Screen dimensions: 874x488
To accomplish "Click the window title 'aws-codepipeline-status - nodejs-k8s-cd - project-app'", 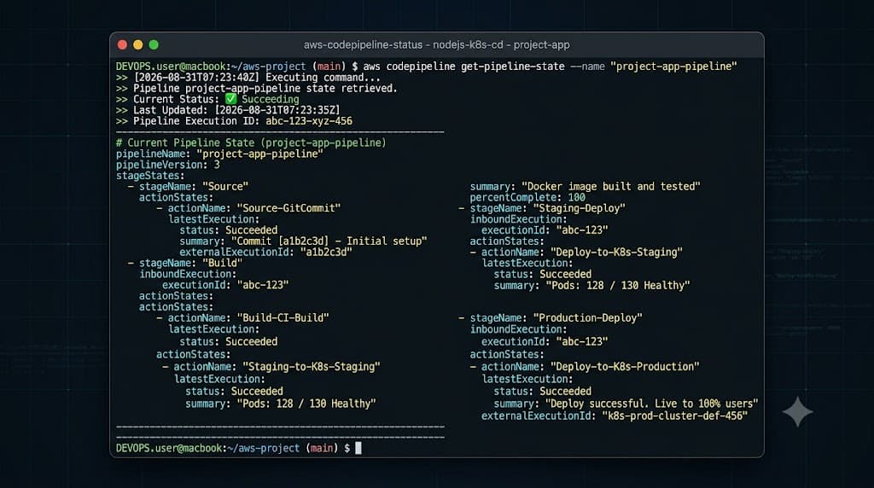I will [x=436, y=44].
